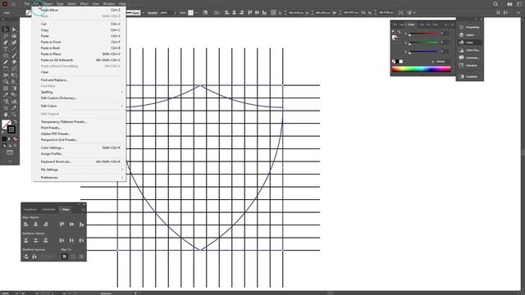Open the Color Guide collapsed panel
525x295 pixels.
tap(470, 50)
